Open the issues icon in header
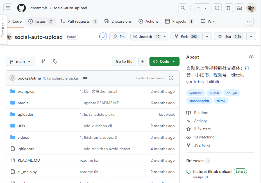Viewport: 261px width, 183px height. (x=217, y=8)
